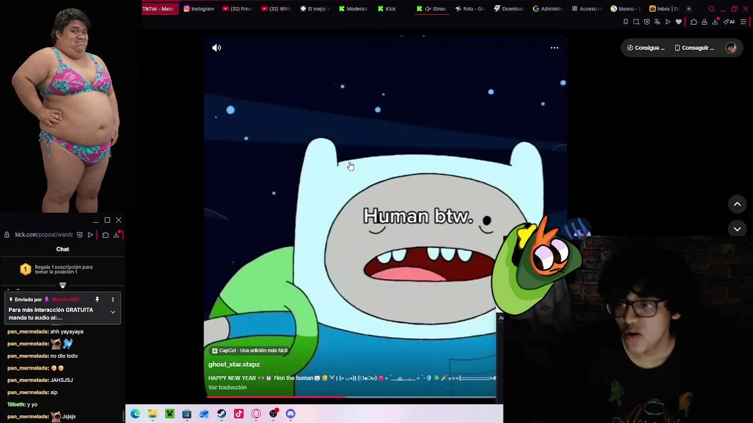
Task: Open Microsoft Edge from the taskbar
Action: point(135,414)
